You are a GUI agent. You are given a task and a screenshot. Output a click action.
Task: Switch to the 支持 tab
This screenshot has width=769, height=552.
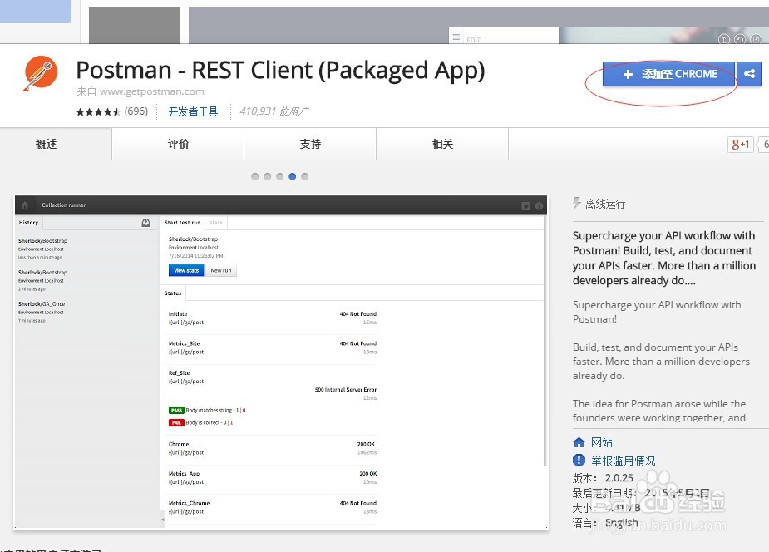pos(310,144)
